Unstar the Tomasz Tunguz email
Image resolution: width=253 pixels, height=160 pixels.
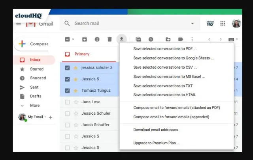point(76,91)
